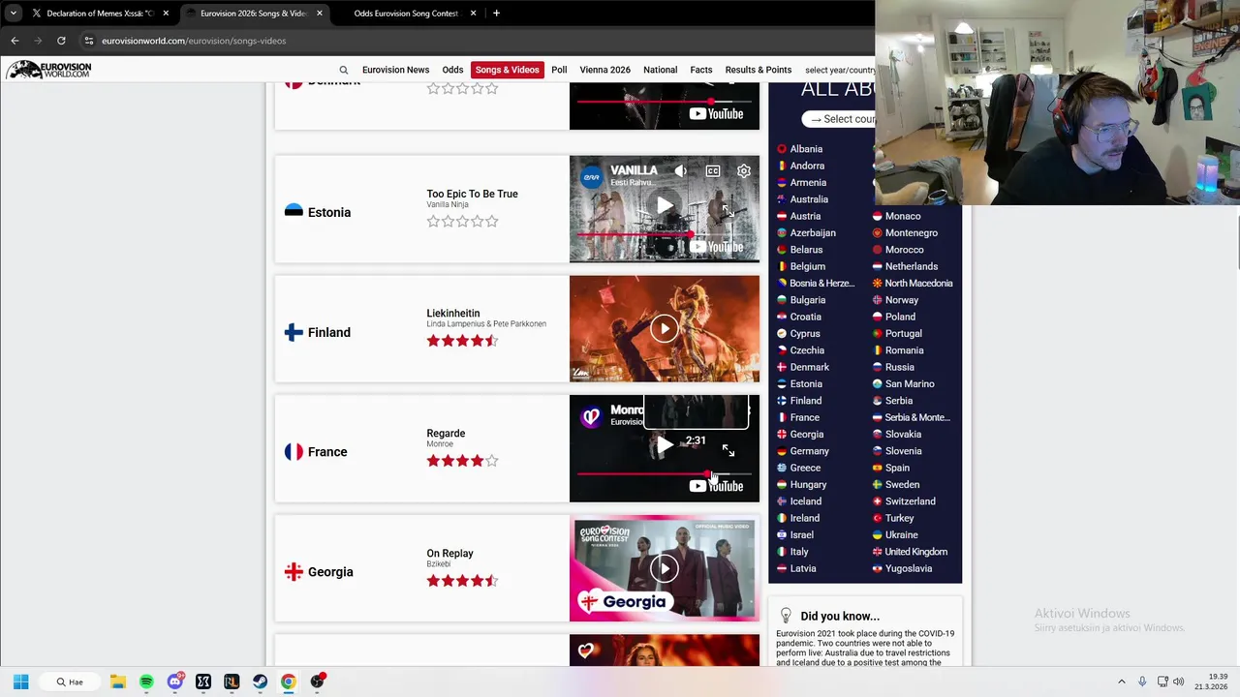The height and width of the screenshot is (697, 1240).
Task: Rate Estonia song one star
Action: click(x=433, y=222)
